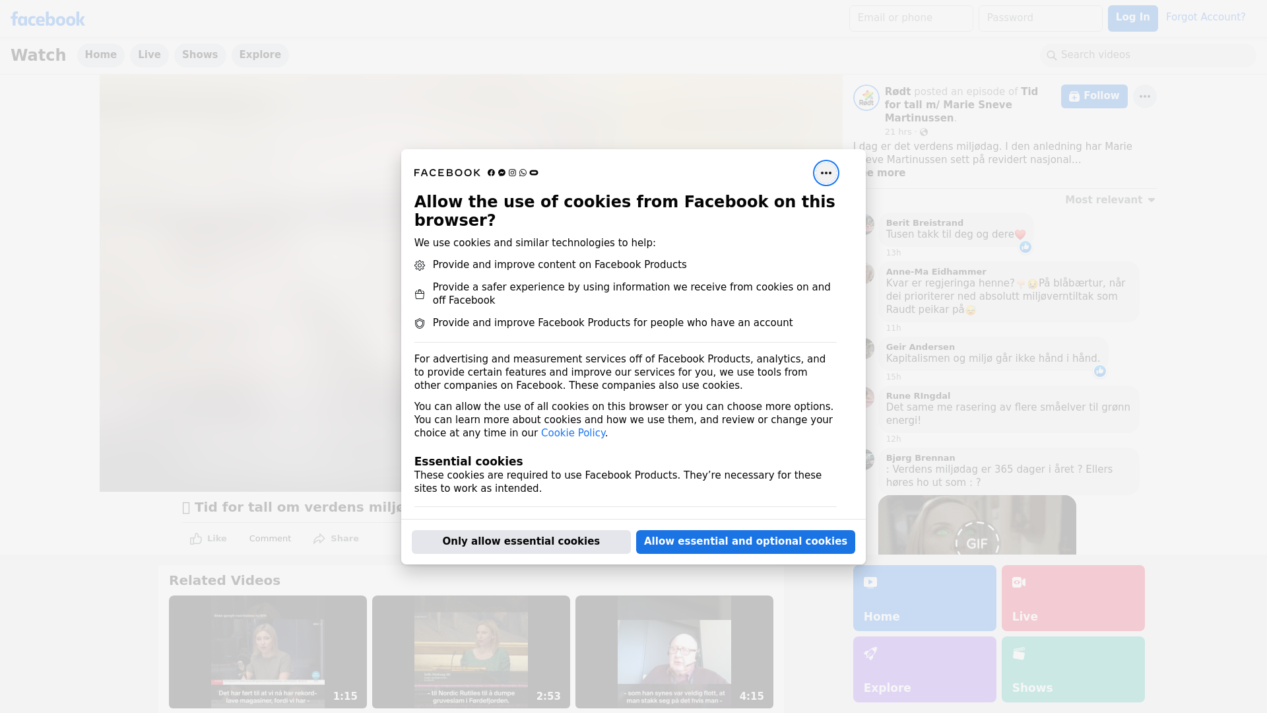Switch to the Live tab in Watch
1267x713 pixels.
click(x=149, y=55)
